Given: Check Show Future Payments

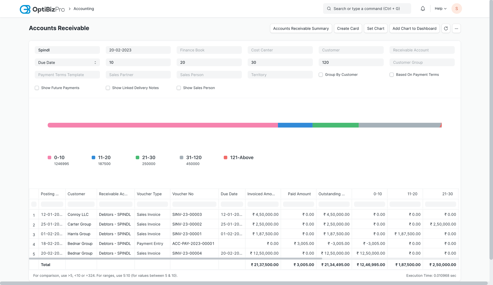Looking at the screenshot, I should coord(37,88).
